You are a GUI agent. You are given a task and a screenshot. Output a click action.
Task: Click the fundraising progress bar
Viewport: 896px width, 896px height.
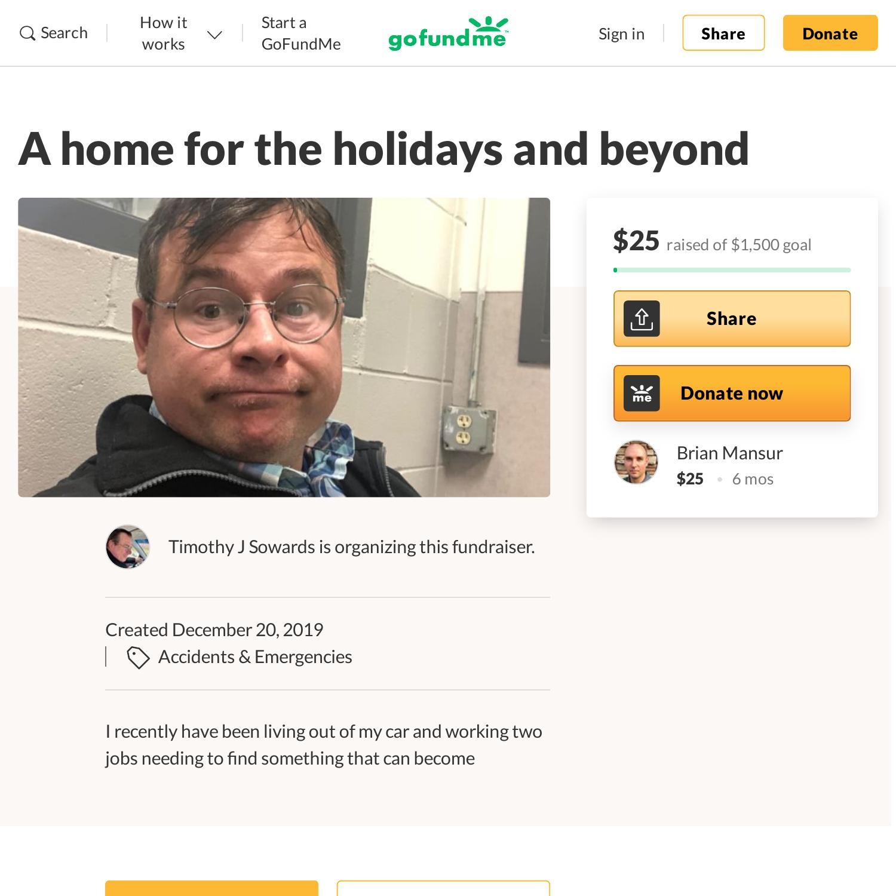[732, 270]
